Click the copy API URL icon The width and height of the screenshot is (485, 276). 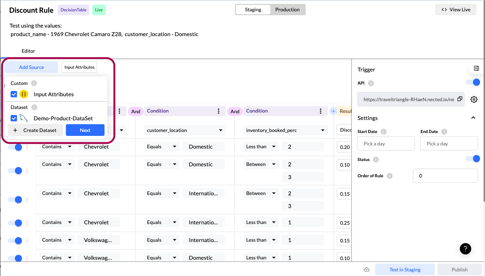[x=459, y=99]
